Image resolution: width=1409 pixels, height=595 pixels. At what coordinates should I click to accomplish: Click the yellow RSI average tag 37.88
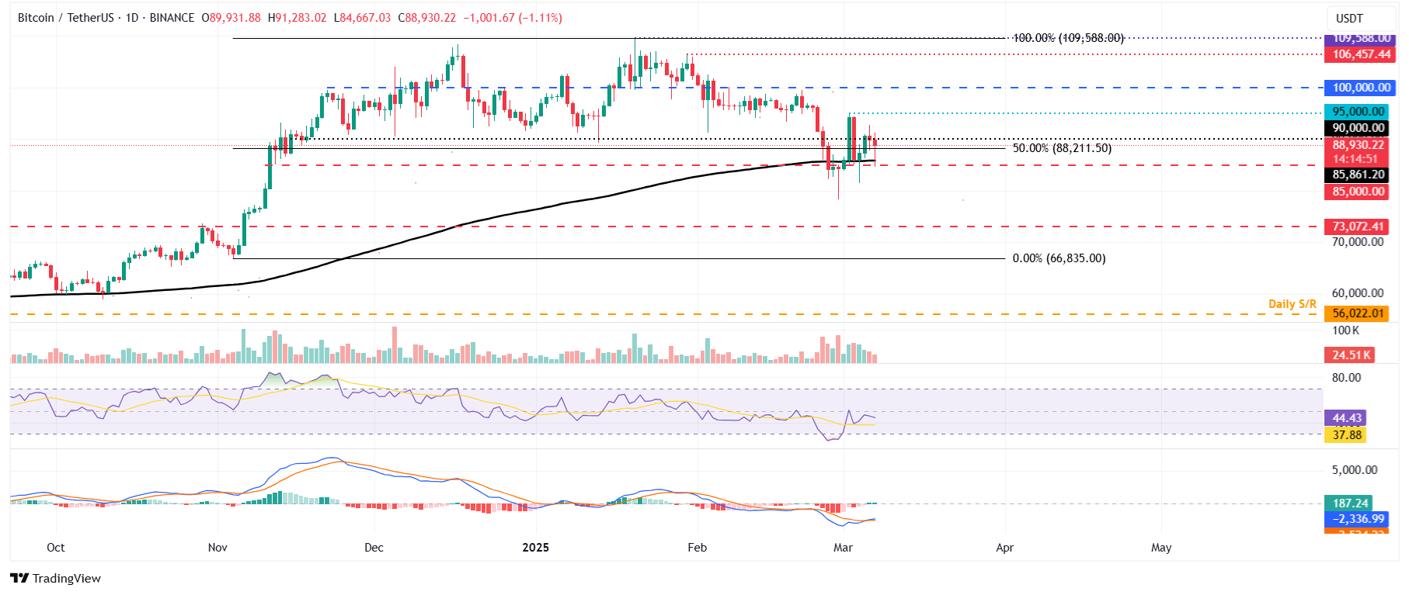[1345, 434]
